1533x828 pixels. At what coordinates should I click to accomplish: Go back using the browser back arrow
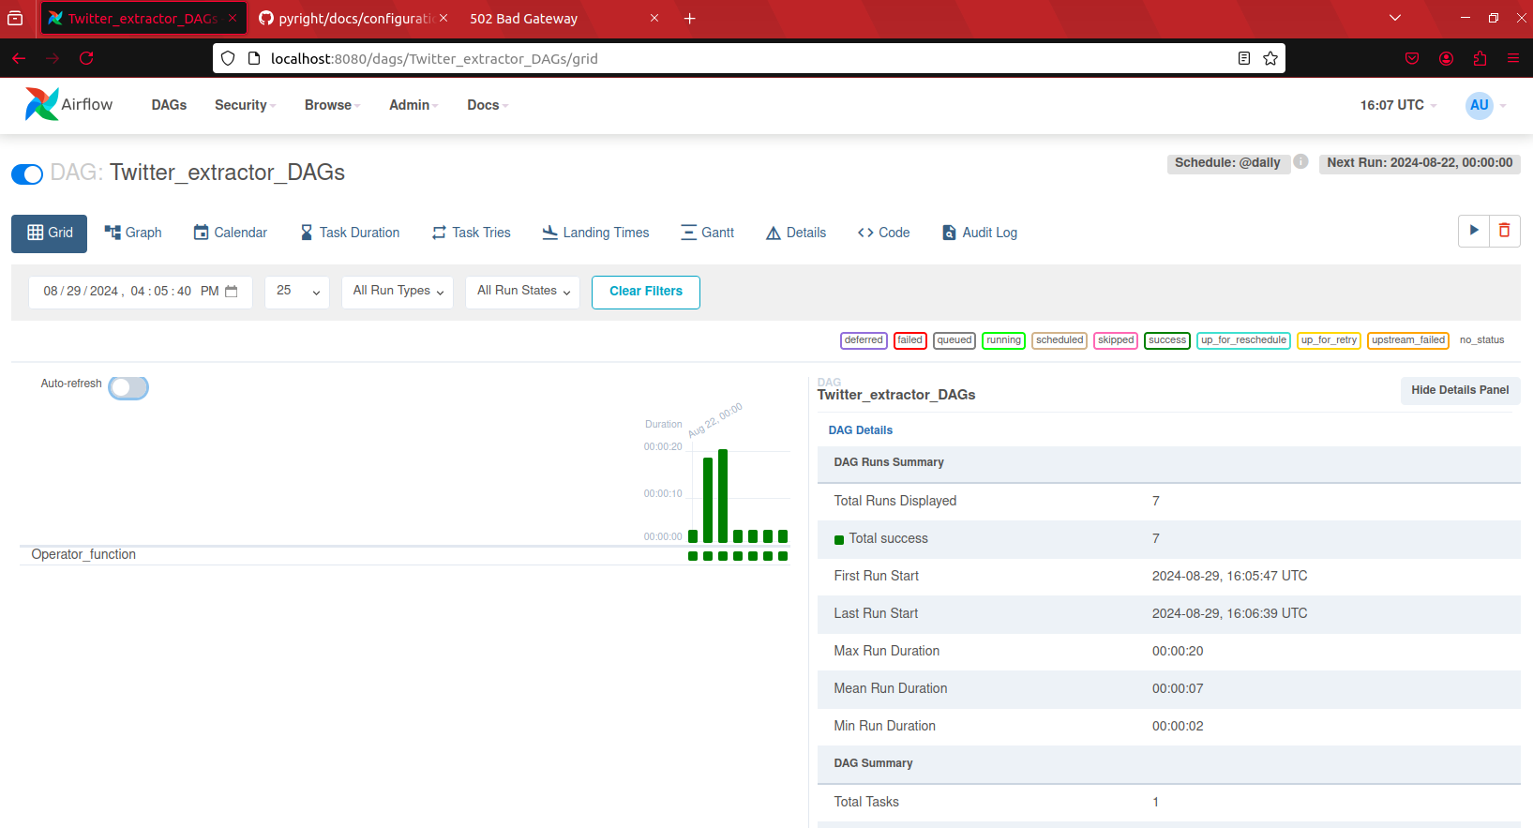pos(19,58)
